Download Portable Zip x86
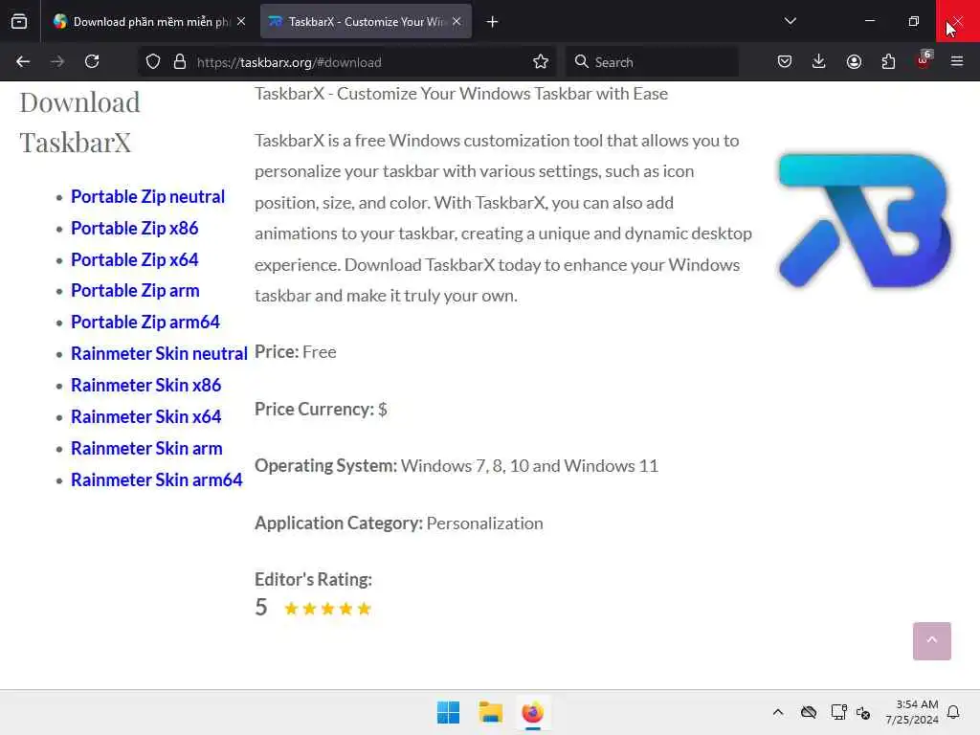980x735 pixels. pos(134,228)
